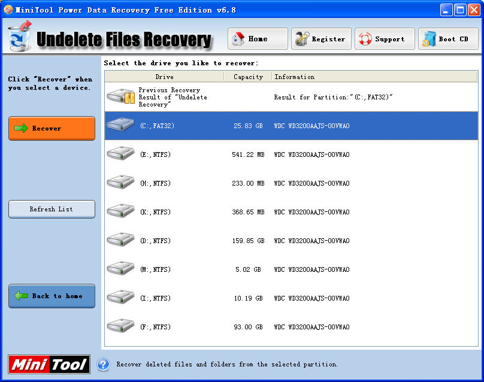Click the F: NTFS drive icon
The height and width of the screenshot is (382, 484).
click(120, 326)
